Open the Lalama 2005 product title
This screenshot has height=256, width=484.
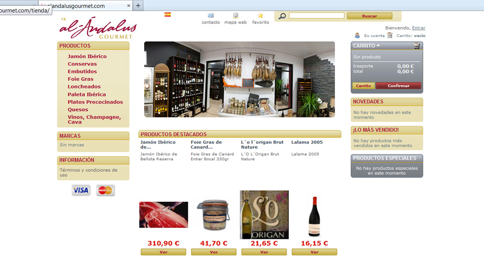307,142
